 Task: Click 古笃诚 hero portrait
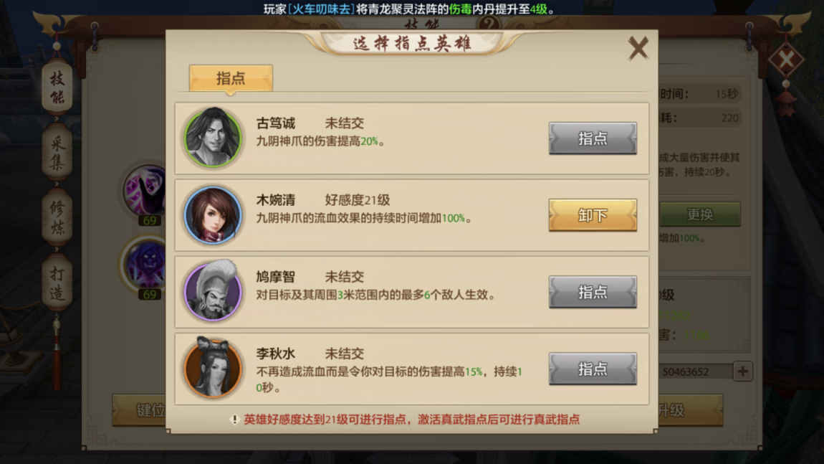pos(213,138)
